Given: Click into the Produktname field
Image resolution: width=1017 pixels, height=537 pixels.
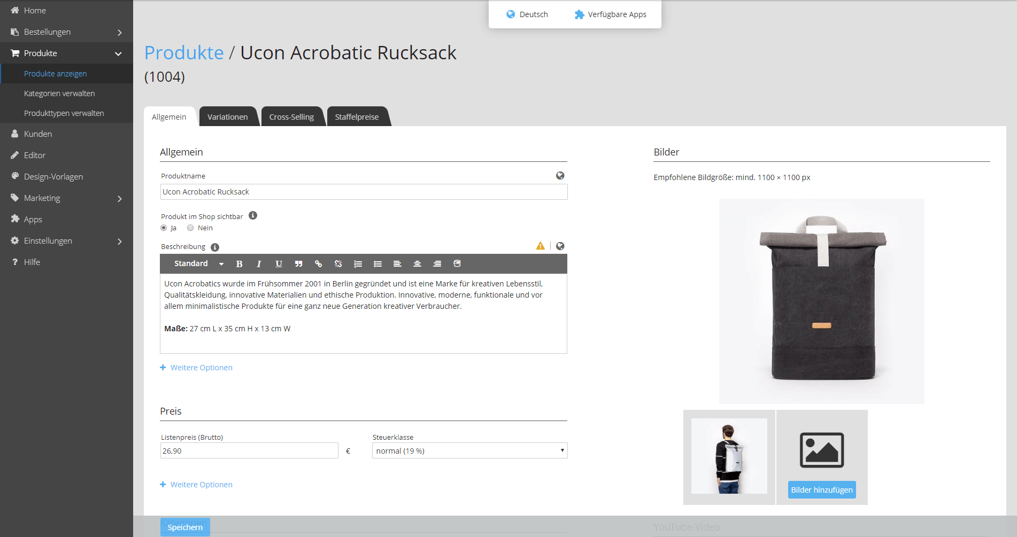Looking at the screenshot, I should point(364,192).
